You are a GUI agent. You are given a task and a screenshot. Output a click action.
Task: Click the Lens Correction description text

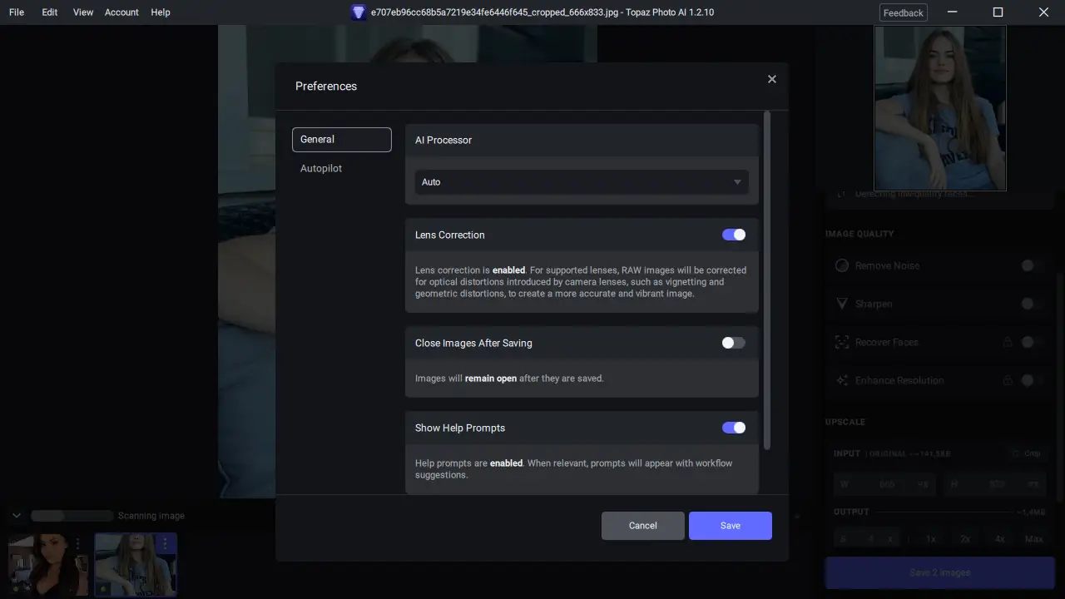click(581, 282)
